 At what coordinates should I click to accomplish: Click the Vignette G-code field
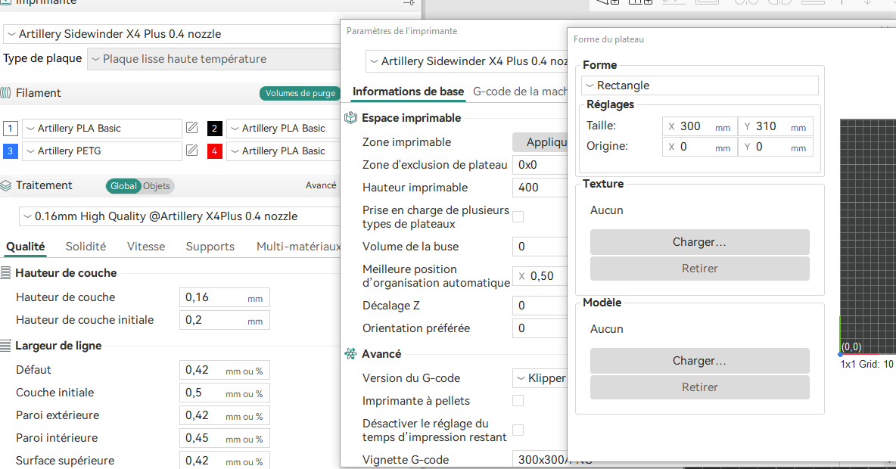pyautogui.click(x=540, y=460)
